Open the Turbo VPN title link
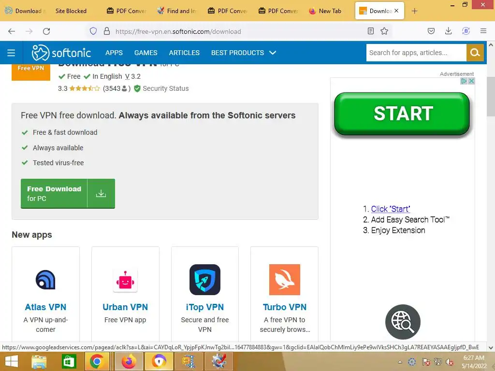The width and height of the screenshot is (495, 371). click(x=284, y=307)
